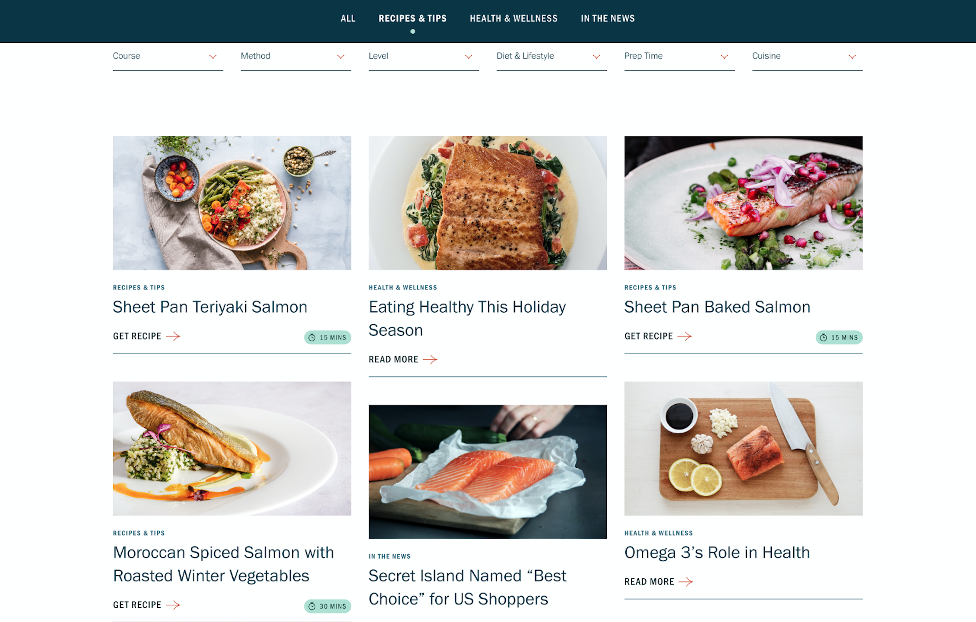Select the In The News tab
This screenshot has height=622, width=976.
608,19
